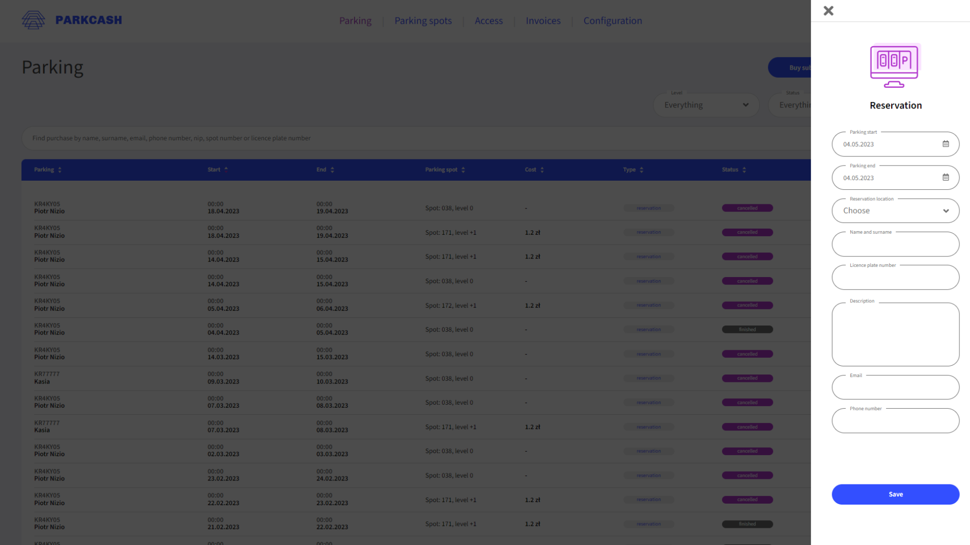This screenshot has height=545, width=970.
Task: Switch to the Configuration page
Action: 612,21
